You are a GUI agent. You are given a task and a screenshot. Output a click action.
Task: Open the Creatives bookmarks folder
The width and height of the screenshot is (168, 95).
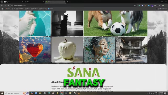click(x=34, y=9)
